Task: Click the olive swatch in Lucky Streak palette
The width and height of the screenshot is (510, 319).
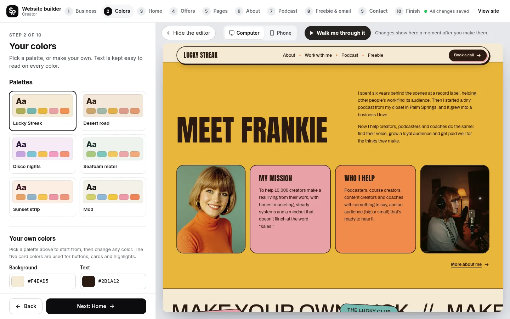Action: point(21,111)
